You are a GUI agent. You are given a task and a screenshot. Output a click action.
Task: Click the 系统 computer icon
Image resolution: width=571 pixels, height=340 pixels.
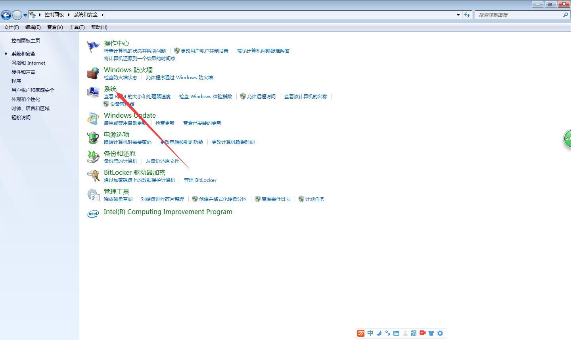93,92
